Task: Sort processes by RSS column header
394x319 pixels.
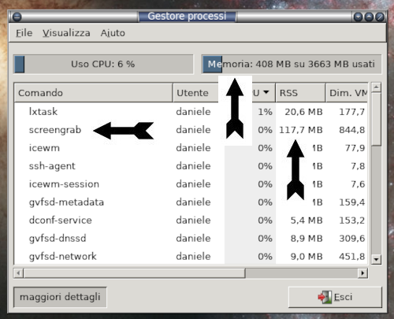Action: (300, 93)
